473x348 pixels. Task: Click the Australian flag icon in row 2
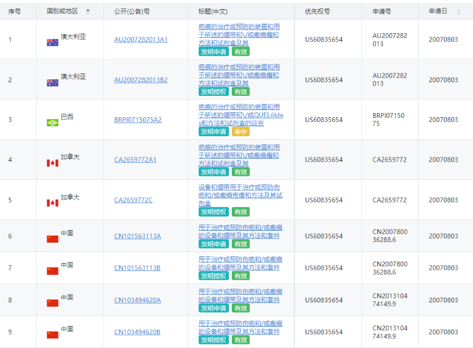(53, 82)
